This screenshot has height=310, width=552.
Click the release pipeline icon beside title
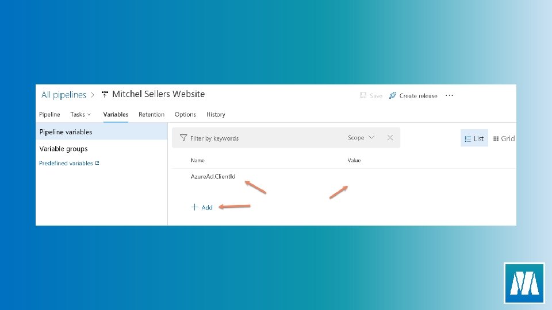pyautogui.click(x=105, y=94)
